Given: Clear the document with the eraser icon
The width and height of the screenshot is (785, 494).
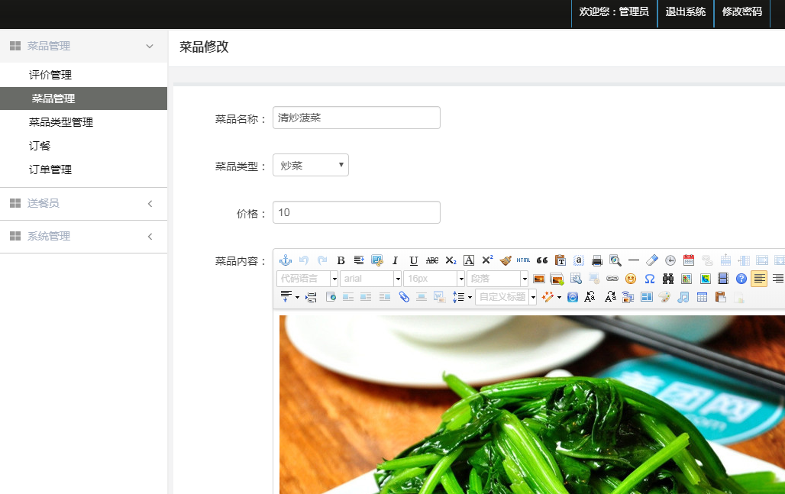Looking at the screenshot, I should pyautogui.click(x=652, y=260).
